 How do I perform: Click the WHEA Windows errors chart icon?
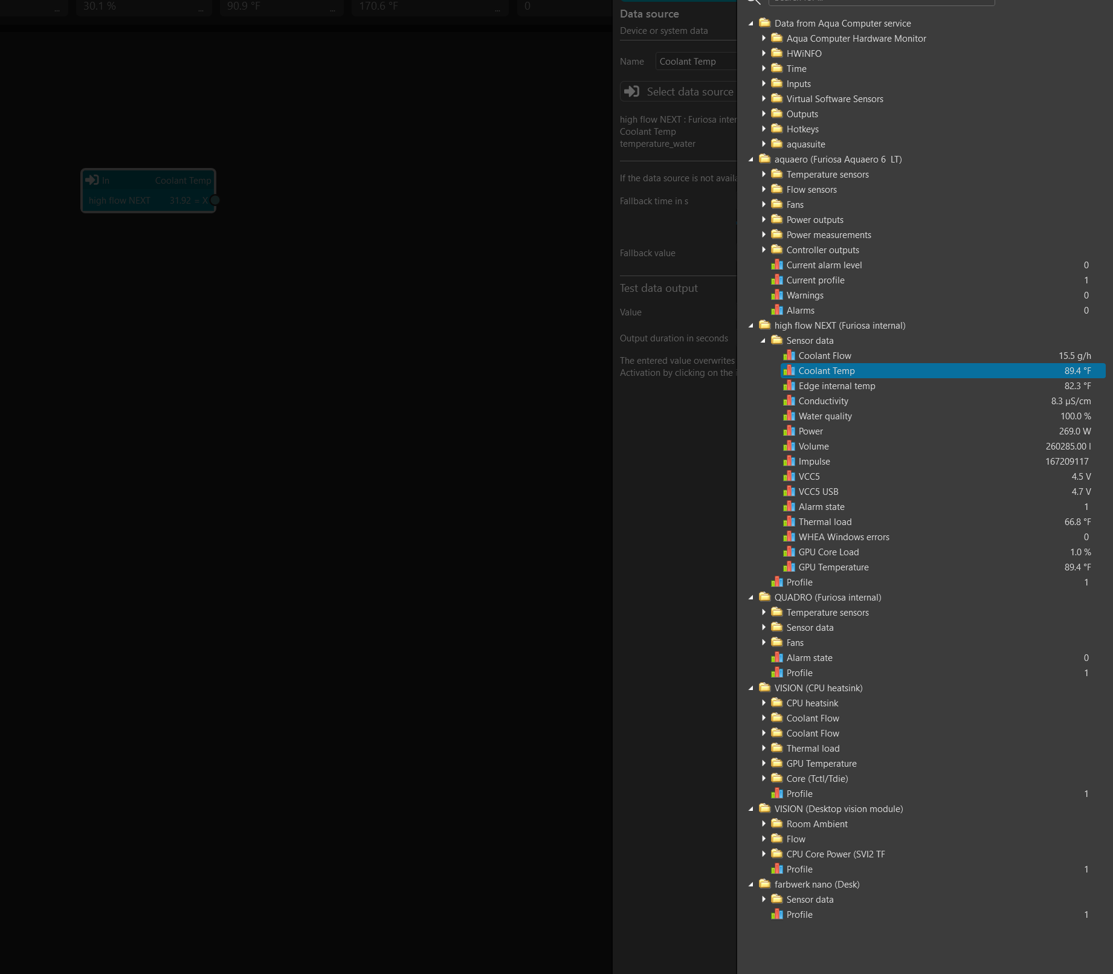(x=789, y=537)
